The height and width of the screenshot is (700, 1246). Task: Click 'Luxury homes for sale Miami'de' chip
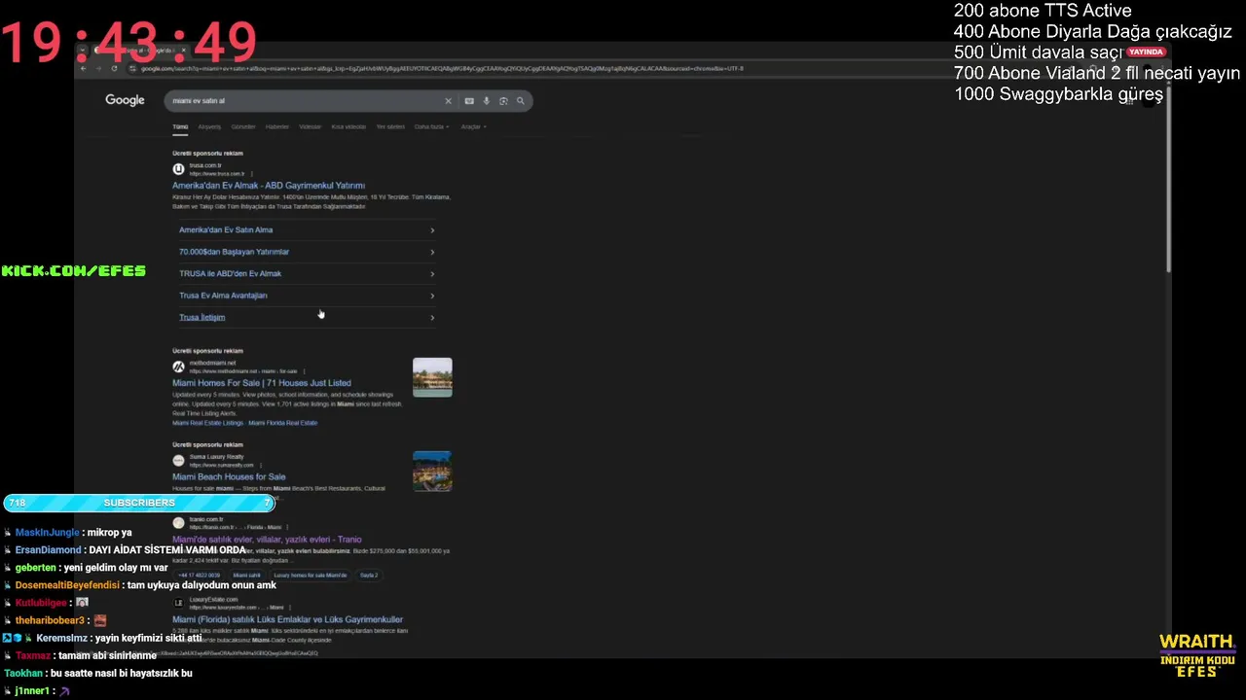[311, 576]
